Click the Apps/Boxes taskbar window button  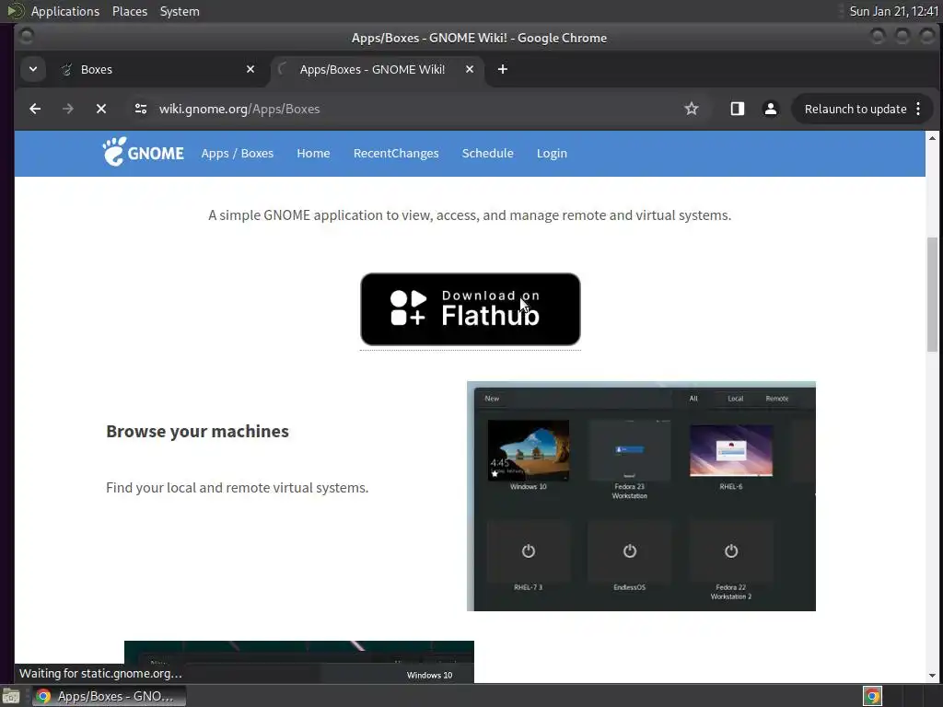point(110,696)
